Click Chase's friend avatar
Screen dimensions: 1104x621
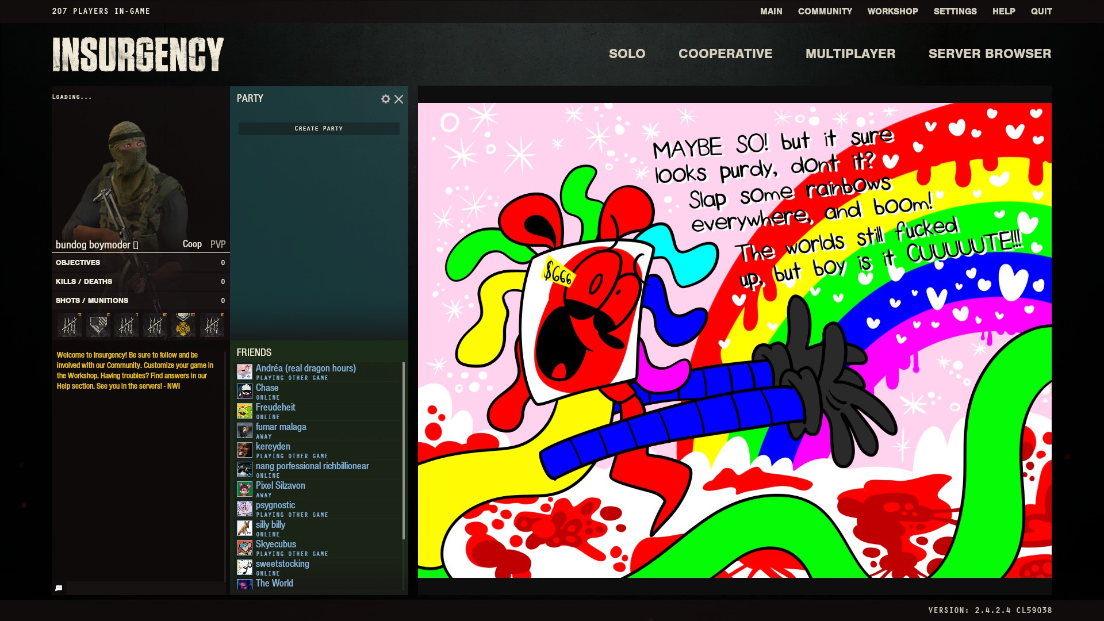244,392
